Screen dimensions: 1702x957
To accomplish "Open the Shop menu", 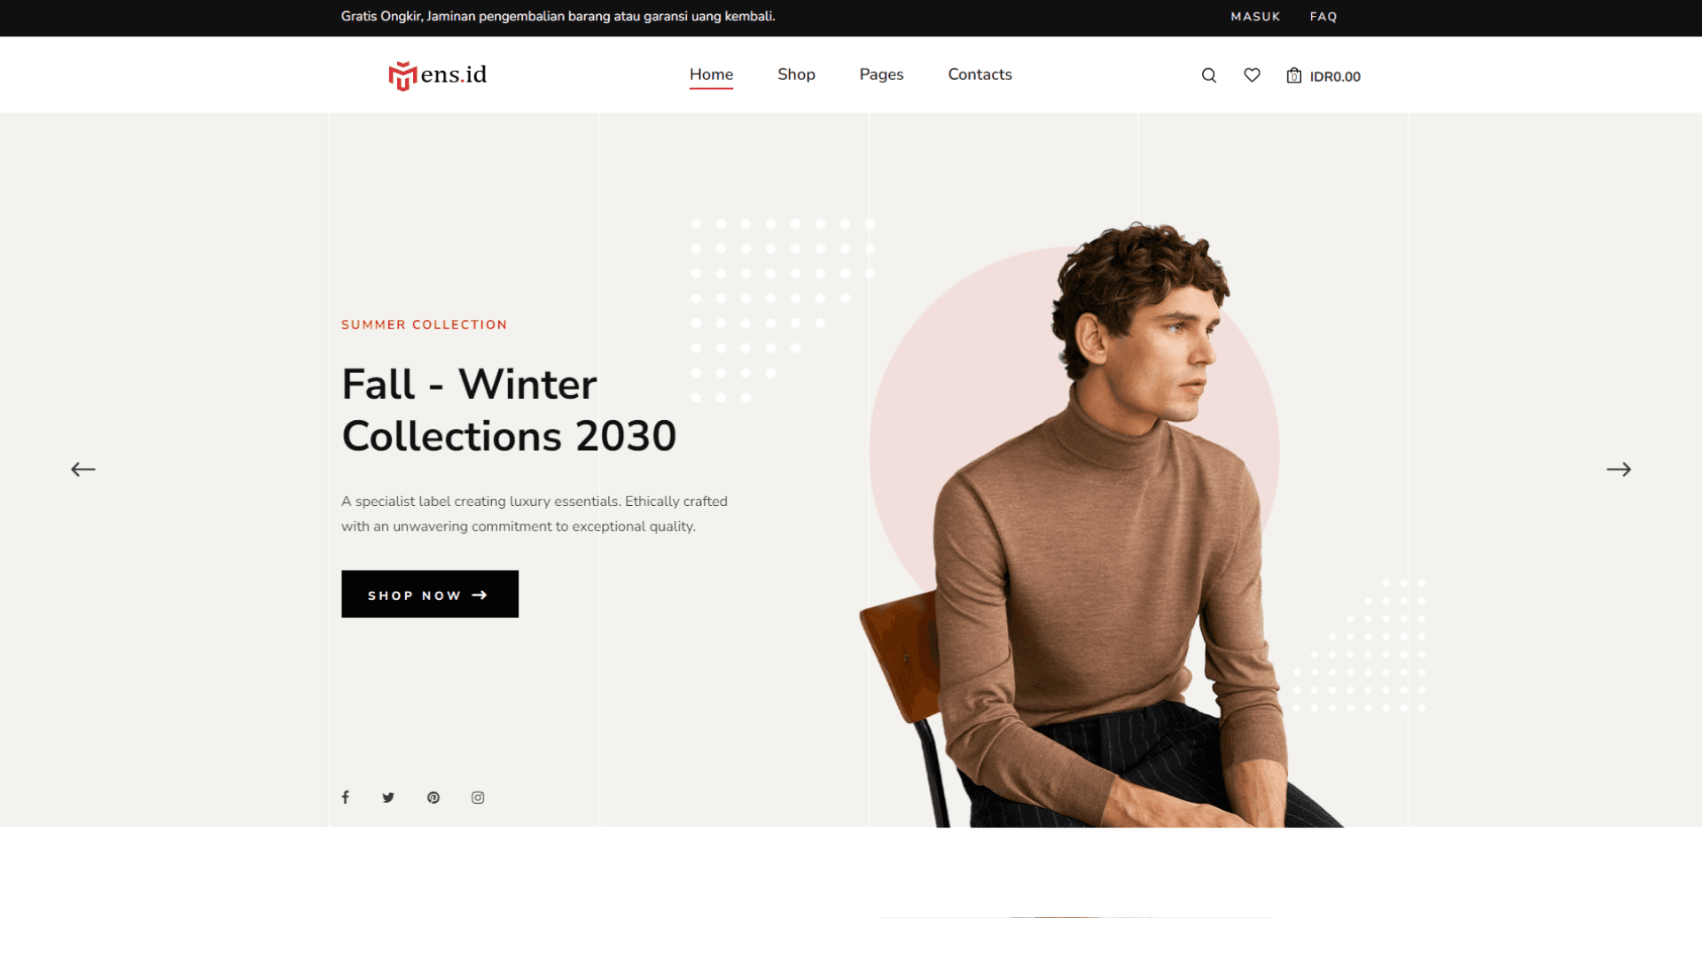I will 796,74.
